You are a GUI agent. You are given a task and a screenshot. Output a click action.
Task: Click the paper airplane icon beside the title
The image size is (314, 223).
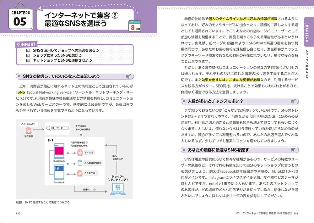click(40, 8)
